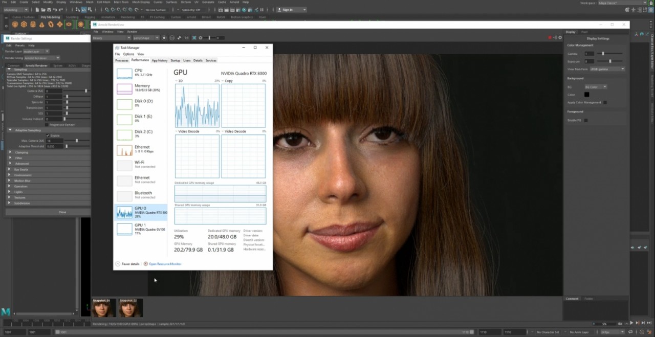
Task: Stop the render with the red icon
Action: (550, 38)
